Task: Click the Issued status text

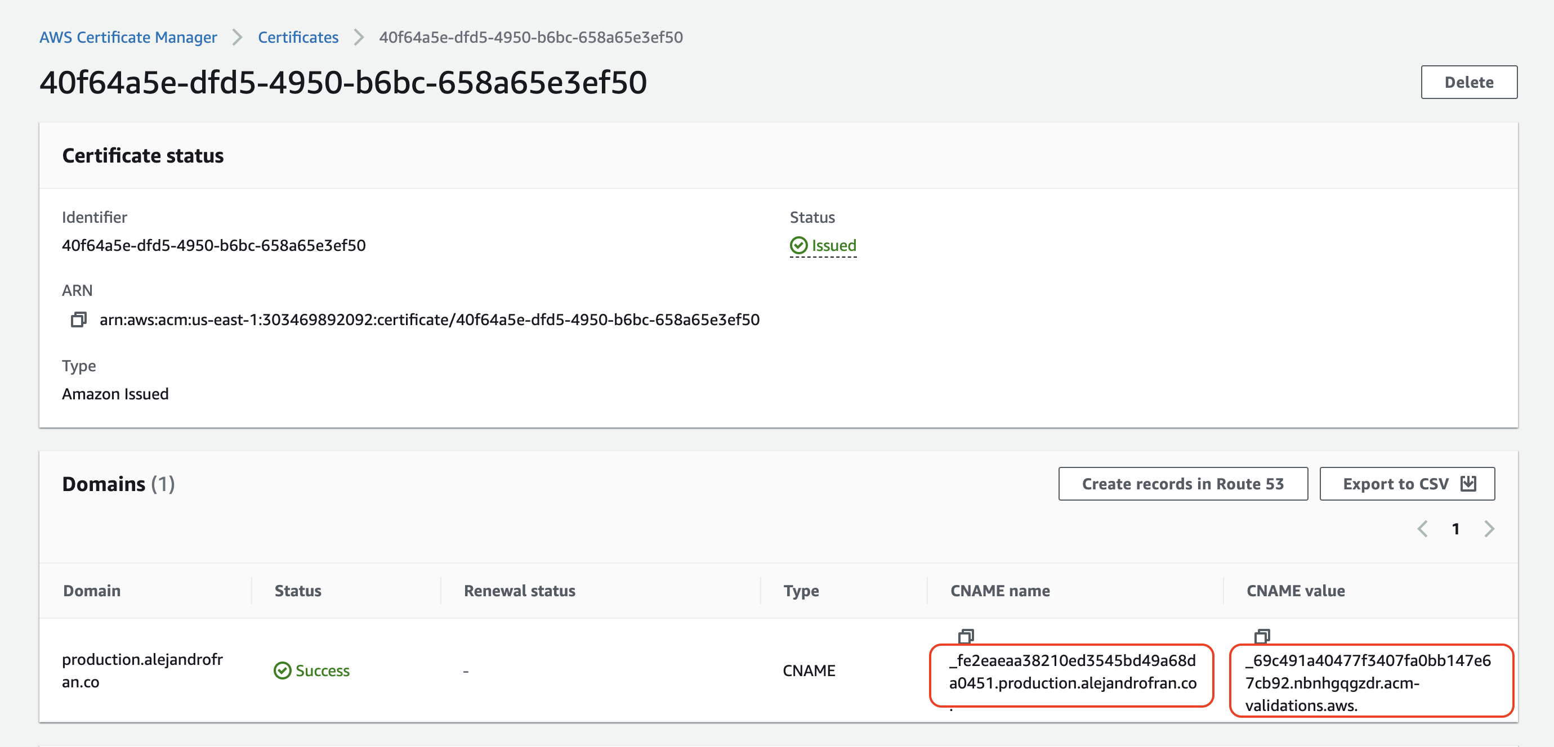Action: click(x=834, y=245)
